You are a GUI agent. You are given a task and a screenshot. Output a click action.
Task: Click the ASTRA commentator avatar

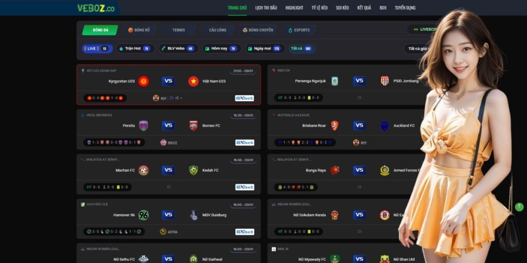coord(163,232)
